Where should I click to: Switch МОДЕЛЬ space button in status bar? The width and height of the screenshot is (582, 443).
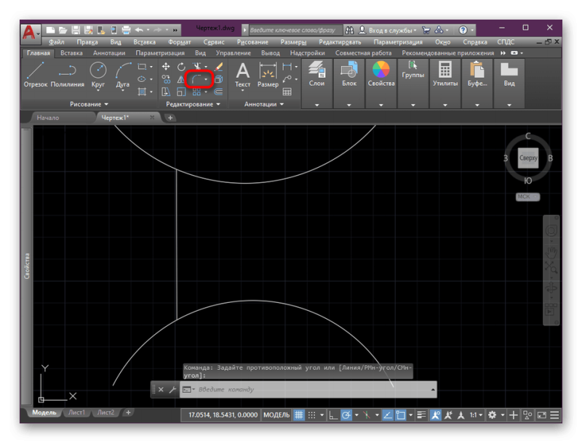pyautogui.click(x=276, y=415)
